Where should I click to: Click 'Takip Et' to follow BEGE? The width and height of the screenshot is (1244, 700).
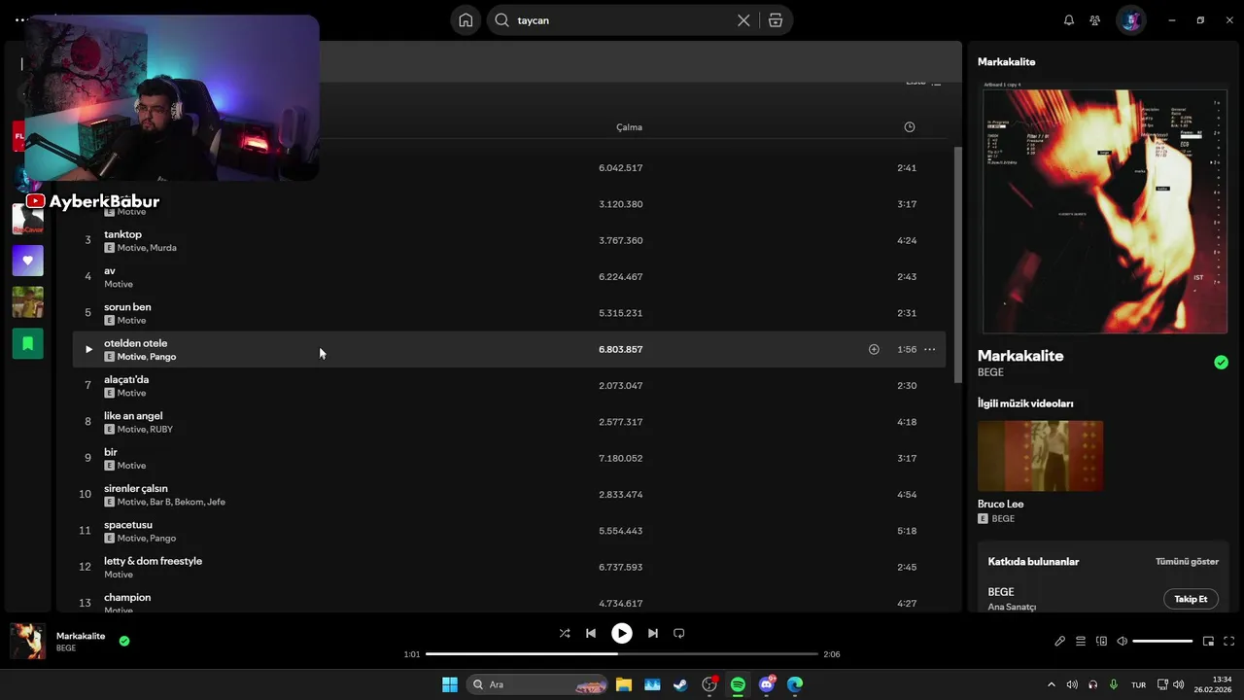click(x=1191, y=599)
